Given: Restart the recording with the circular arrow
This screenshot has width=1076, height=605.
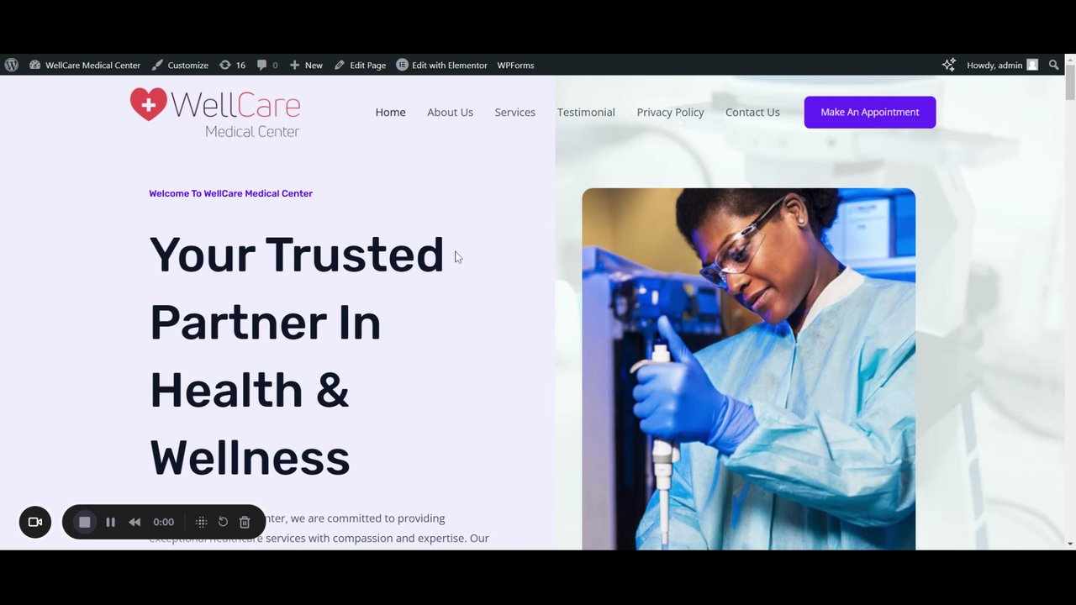Looking at the screenshot, I should [x=223, y=522].
